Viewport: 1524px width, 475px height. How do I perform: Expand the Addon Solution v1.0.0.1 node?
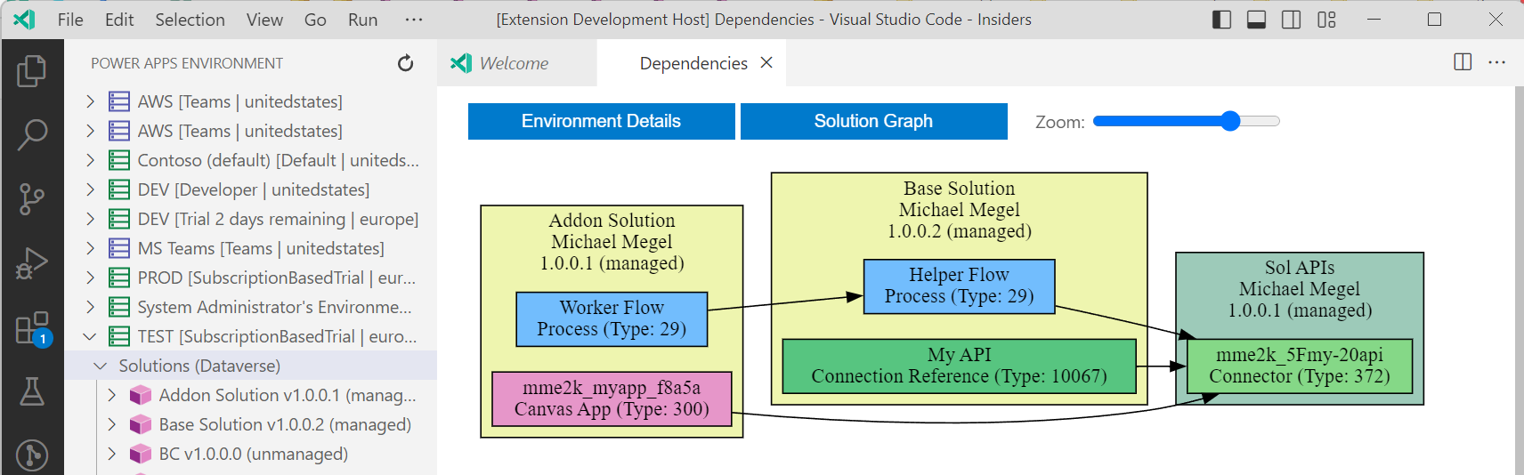click(112, 395)
